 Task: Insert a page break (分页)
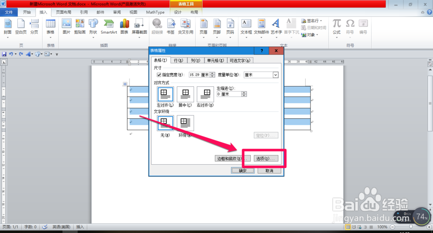(34, 27)
